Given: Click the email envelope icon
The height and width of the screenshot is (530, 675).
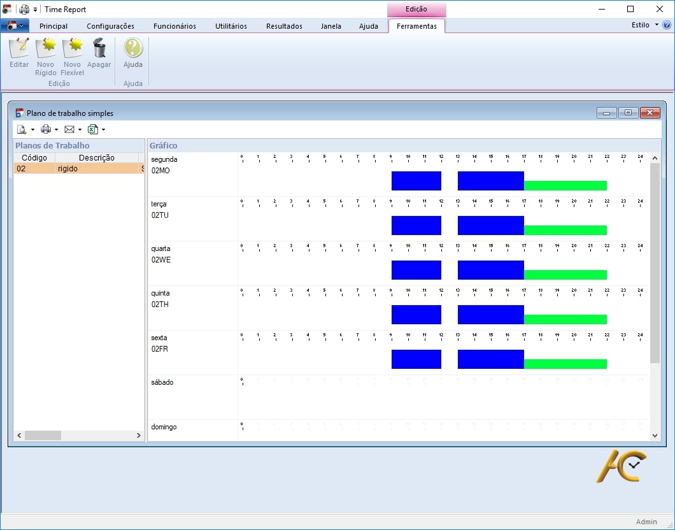Looking at the screenshot, I should point(69,129).
